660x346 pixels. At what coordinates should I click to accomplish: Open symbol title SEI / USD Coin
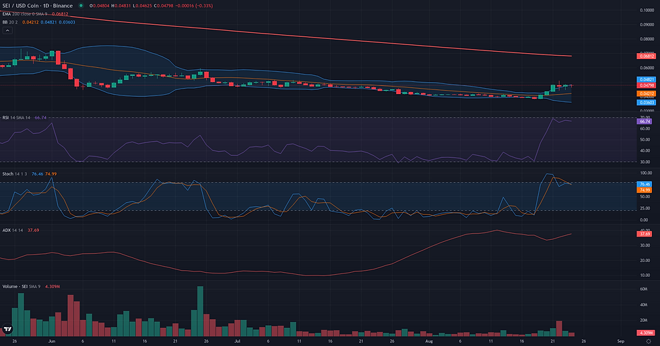(x=21, y=6)
